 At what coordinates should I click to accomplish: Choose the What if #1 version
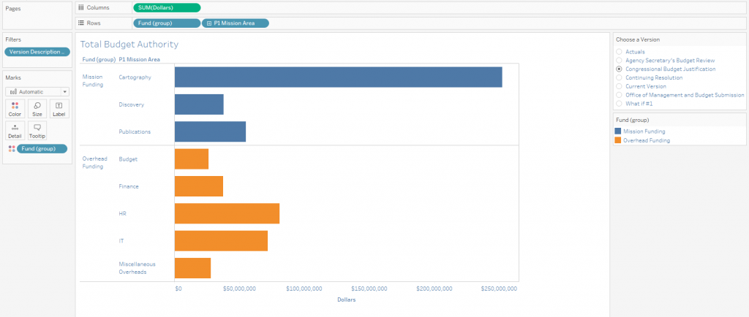click(619, 103)
